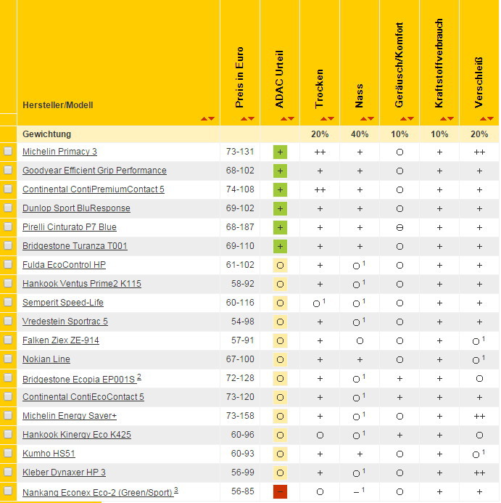Follow the Hankook Ventus Prime2 K115 link
This screenshot has width=501, height=503.
click(82, 284)
